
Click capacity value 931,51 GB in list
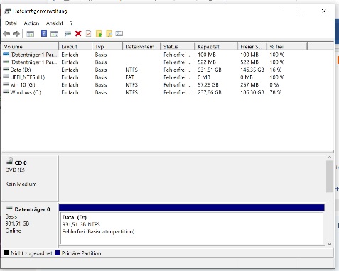click(x=210, y=70)
